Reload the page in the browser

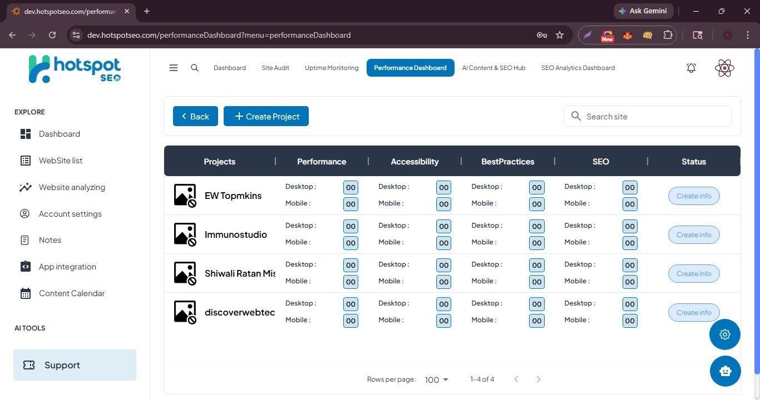52,35
